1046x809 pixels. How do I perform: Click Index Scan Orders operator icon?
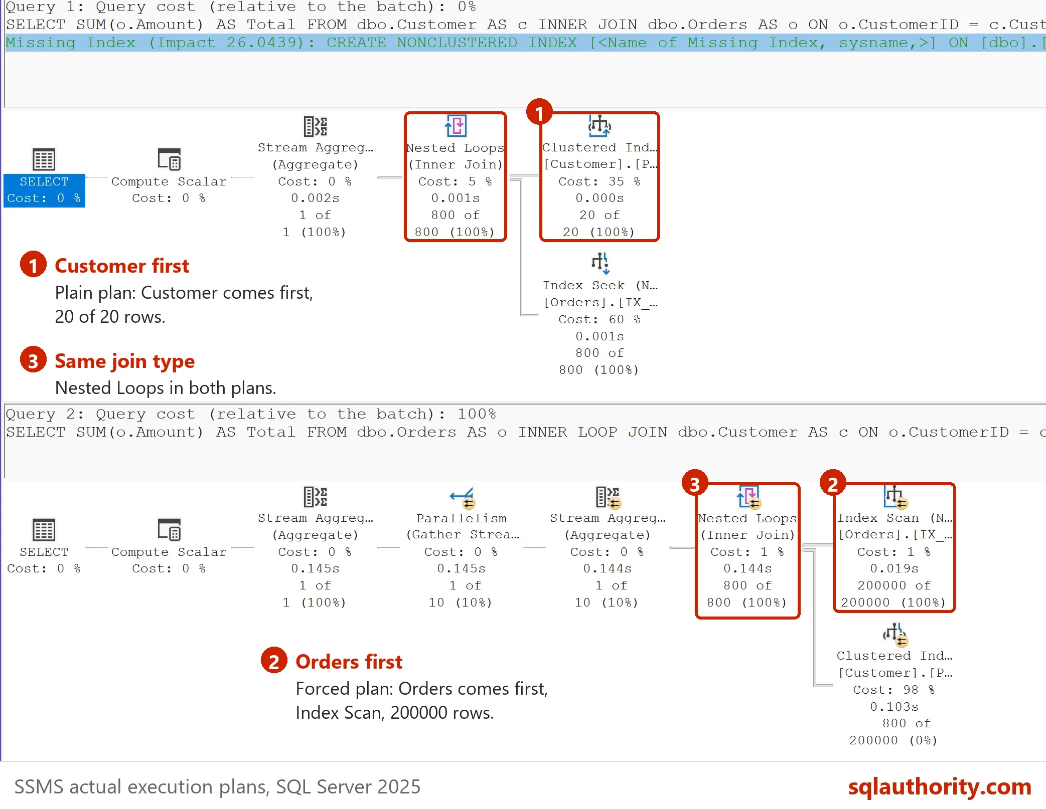[895, 497]
